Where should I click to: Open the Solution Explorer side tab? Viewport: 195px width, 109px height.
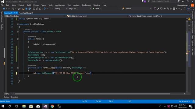[x=193, y=27]
